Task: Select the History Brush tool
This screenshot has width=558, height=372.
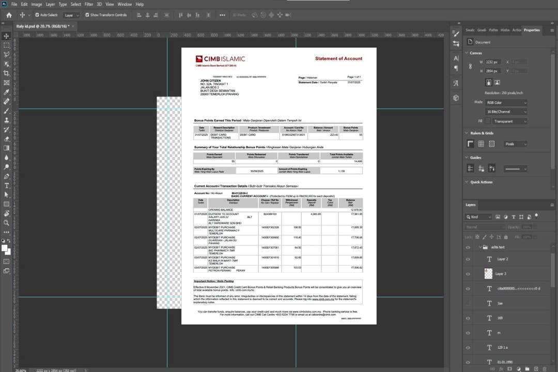Action: (x=6, y=130)
